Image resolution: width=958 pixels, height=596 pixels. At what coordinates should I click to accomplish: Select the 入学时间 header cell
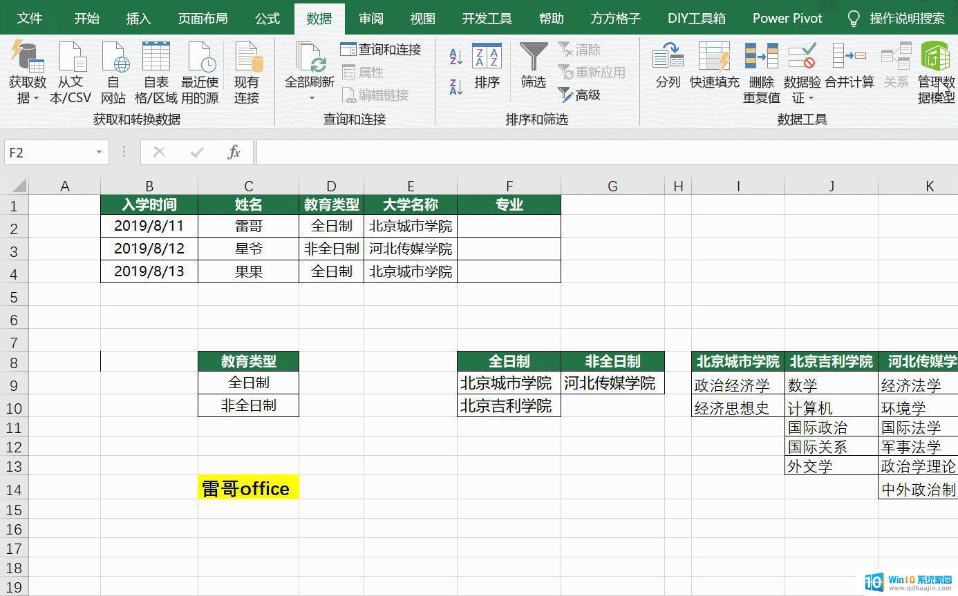coord(149,204)
